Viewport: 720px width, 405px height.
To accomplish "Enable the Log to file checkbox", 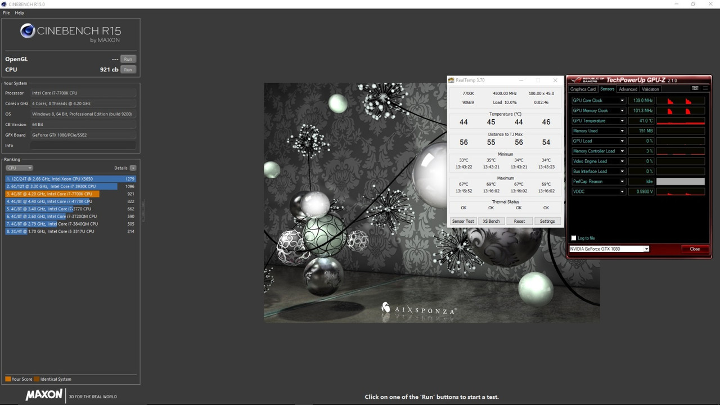I will click(x=574, y=238).
